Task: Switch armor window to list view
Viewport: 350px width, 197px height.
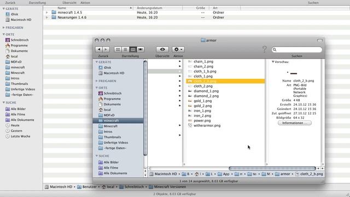Action: point(125,49)
